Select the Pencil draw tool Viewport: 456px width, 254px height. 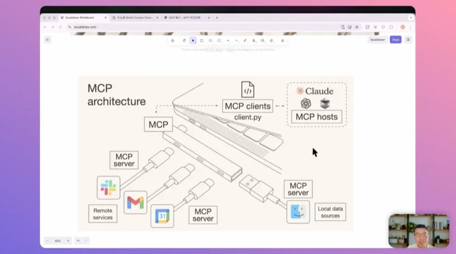click(x=245, y=40)
